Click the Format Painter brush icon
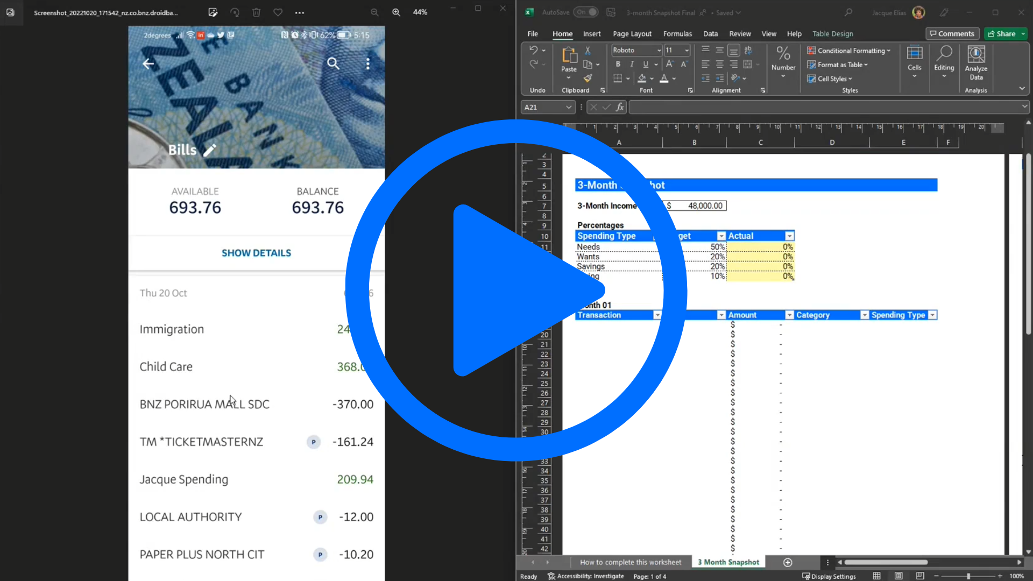Viewport: 1033px width, 581px height. coord(588,79)
